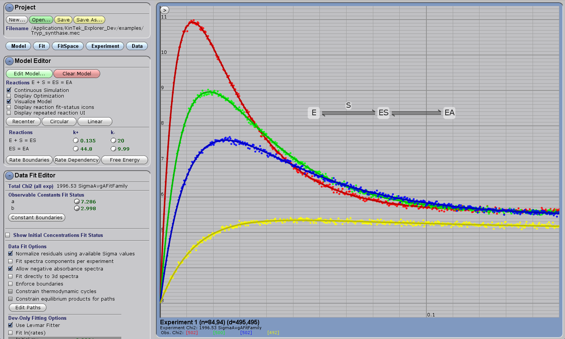Switch to the FitSpace tab
Viewport: 565px width, 339px height.
68,46
